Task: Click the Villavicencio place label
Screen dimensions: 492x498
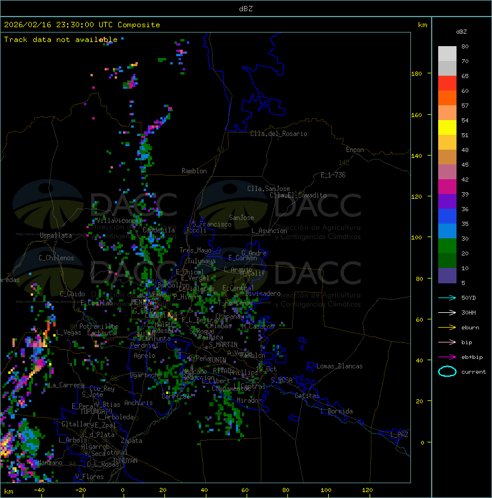Action: pos(119,221)
